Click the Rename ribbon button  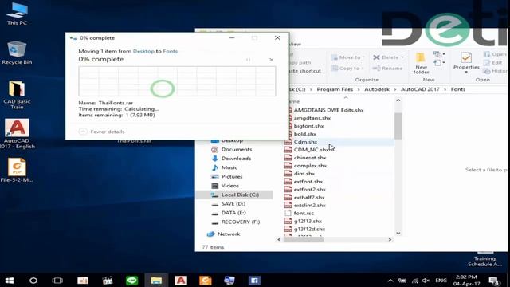point(388,69)
